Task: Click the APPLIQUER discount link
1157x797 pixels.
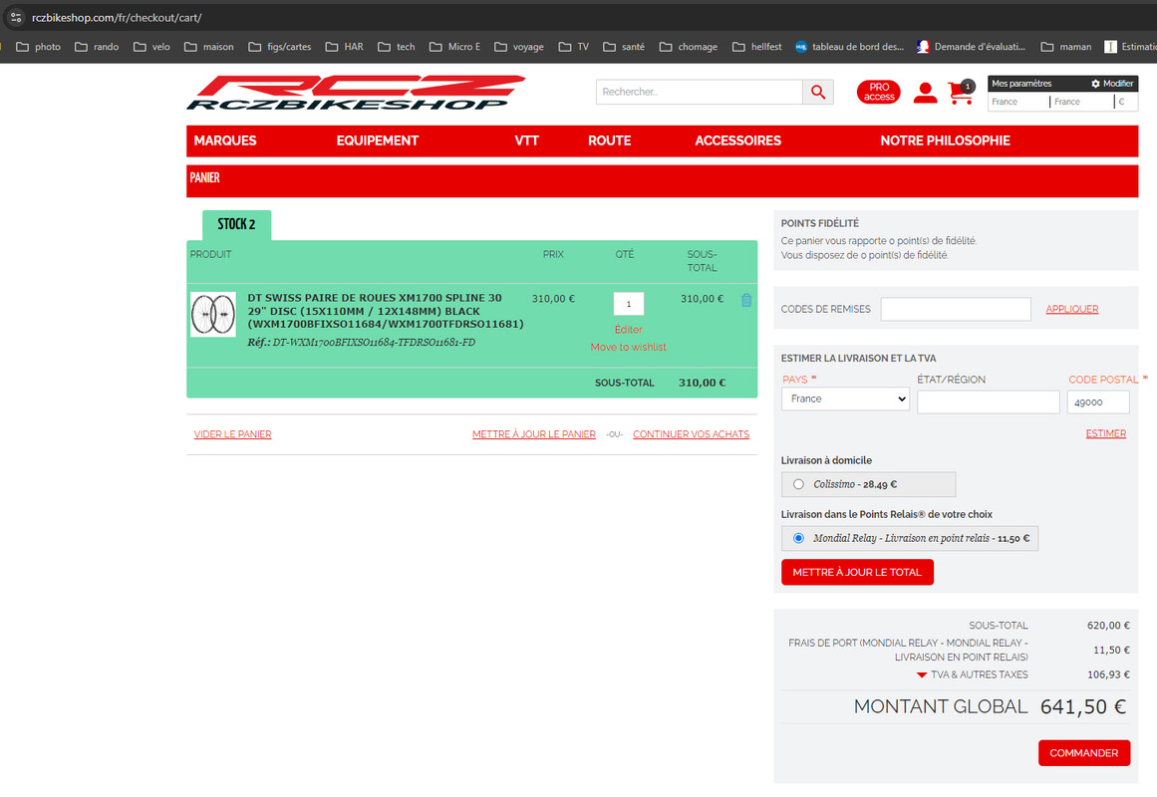Action: [x=1071, y=309]
